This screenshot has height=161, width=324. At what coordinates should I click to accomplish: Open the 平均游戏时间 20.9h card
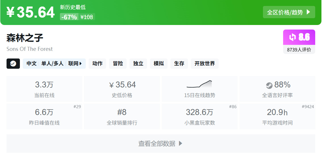tap(277, 117)
